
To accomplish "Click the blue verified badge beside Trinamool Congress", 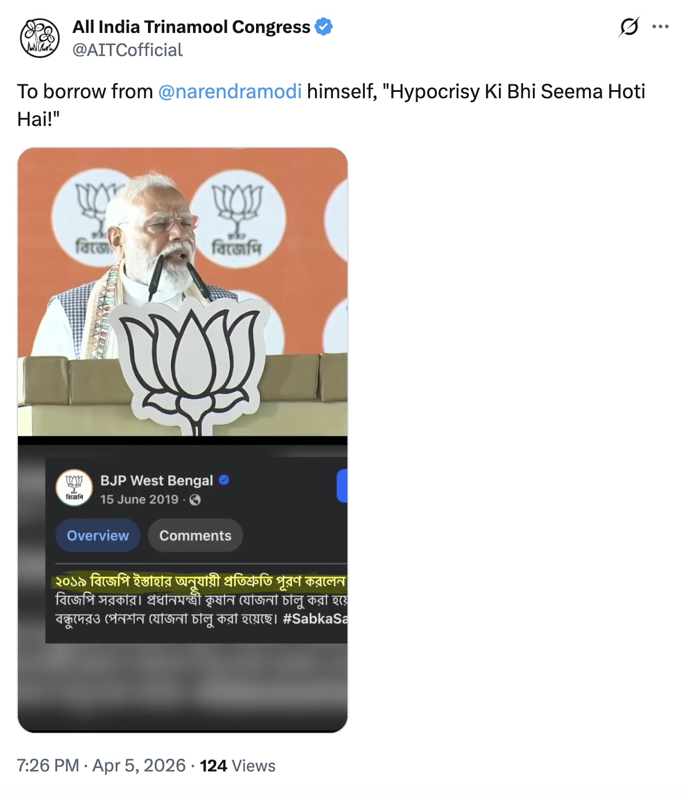I will pos(324,27).
